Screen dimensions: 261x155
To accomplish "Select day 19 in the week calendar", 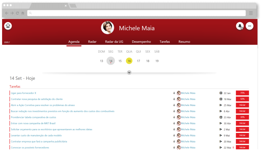I will 157,61.
